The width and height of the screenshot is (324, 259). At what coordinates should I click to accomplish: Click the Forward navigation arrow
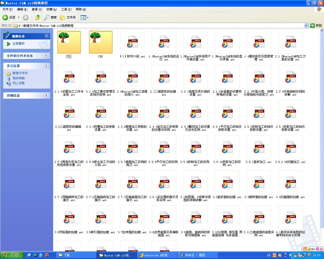[26, 17]
